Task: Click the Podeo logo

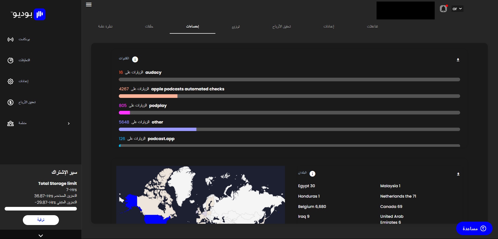Action: [x=28, y=14]
